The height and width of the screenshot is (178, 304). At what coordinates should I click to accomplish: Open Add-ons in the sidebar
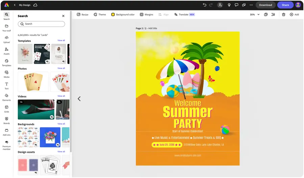coord(7,132)
